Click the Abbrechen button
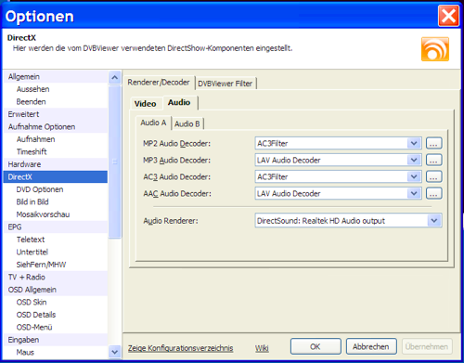 [x=371, y=346]
